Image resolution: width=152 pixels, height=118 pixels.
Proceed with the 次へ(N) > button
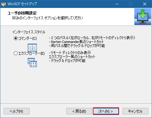point(106,111)
